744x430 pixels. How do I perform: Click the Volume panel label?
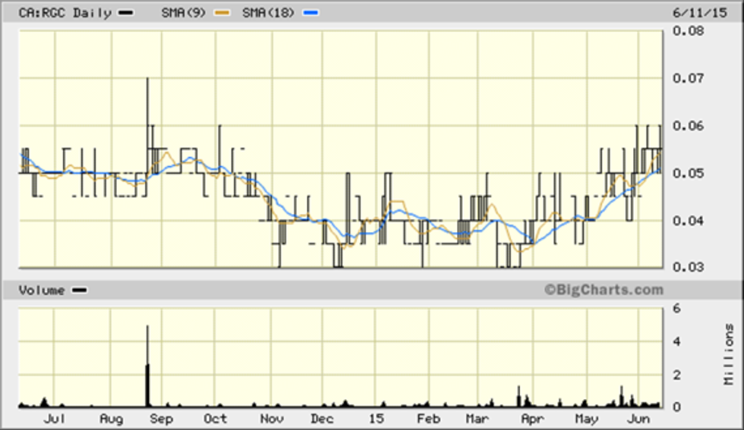[x=41, y=290]
